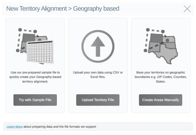The height and width of the screenshot is (135, 196).
Task: Select the New Territory Alignment breadcrumb
Action: coord(36,8)
